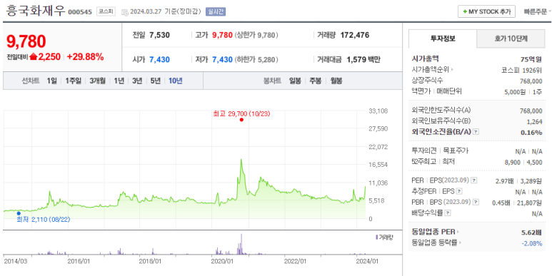Switch to the 호가10단계 tab
Image resolution: width=552 pixels, height=276 pixels.
point(511,39)
